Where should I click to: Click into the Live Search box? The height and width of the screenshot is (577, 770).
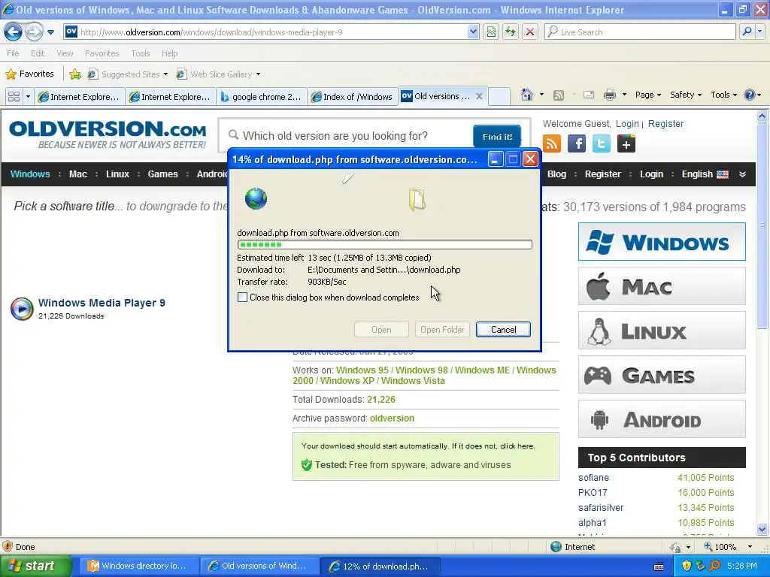639,32
